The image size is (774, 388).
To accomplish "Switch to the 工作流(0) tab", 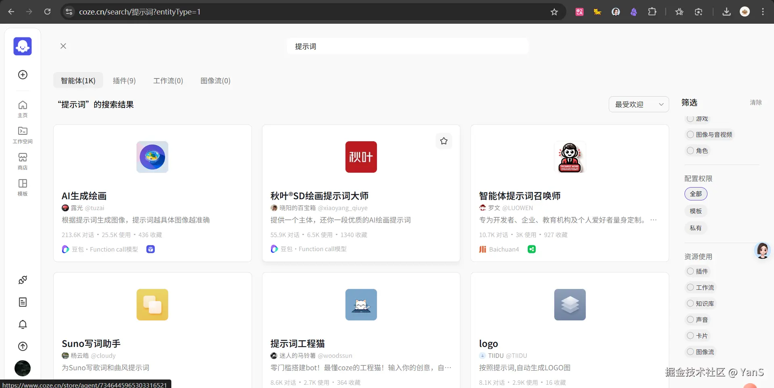I will tap(168, 80).
